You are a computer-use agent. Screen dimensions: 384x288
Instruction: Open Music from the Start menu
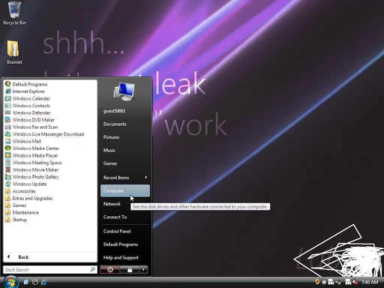(125, 150)
